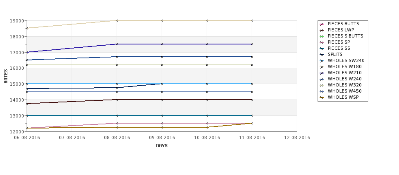
Task: Click the WHOLES W450 legend marker icon
Action: [x=322, y=91]
